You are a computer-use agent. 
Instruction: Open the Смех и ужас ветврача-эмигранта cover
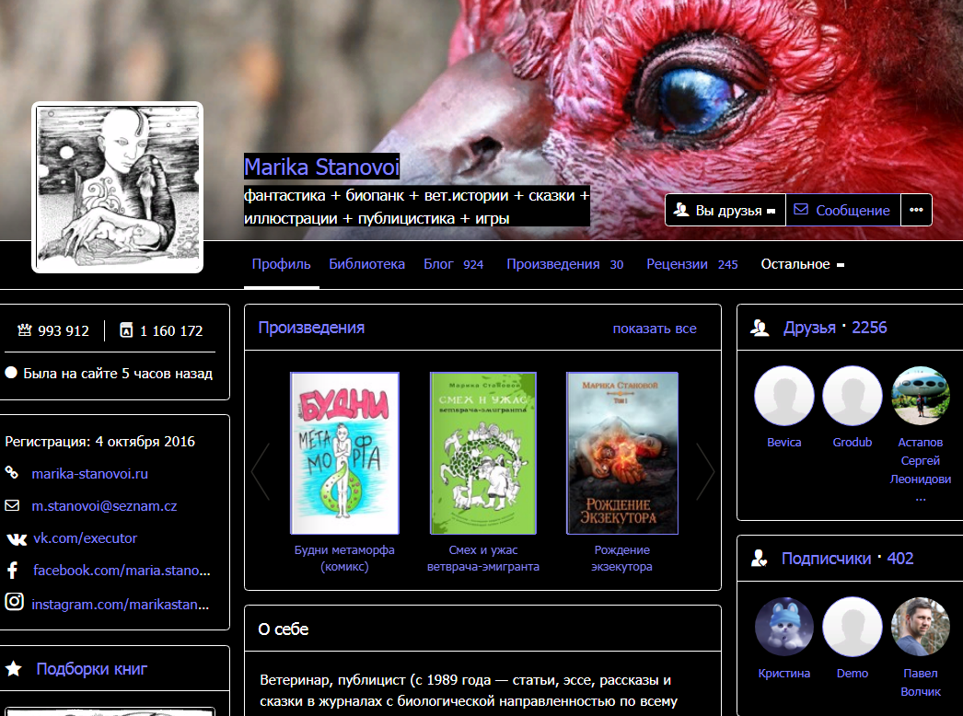(483, 453)
